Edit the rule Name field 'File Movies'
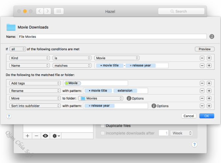This screenshot has width=221, height=163. (112, 37)
